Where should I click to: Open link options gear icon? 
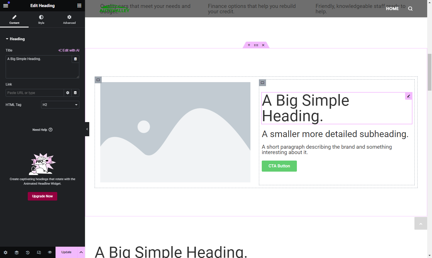[x=68, y=93]
